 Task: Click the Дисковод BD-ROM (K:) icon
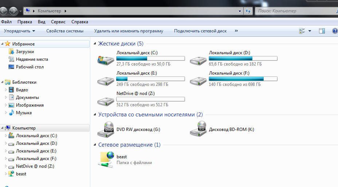[198, 129]
